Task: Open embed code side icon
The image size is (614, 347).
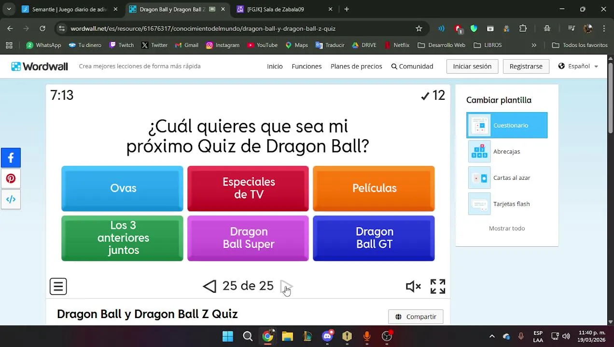Action: (x=11, y=199)
